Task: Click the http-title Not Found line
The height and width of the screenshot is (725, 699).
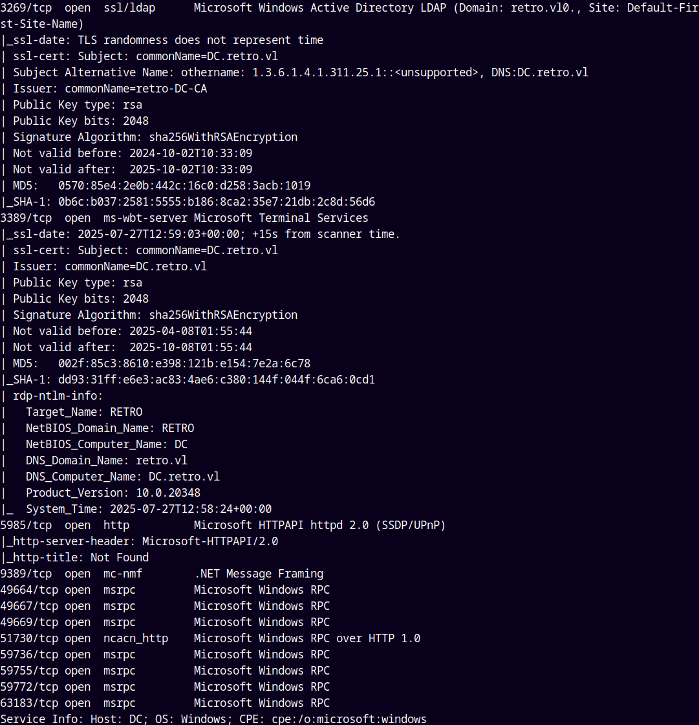Action: click(x=75, y=557)
